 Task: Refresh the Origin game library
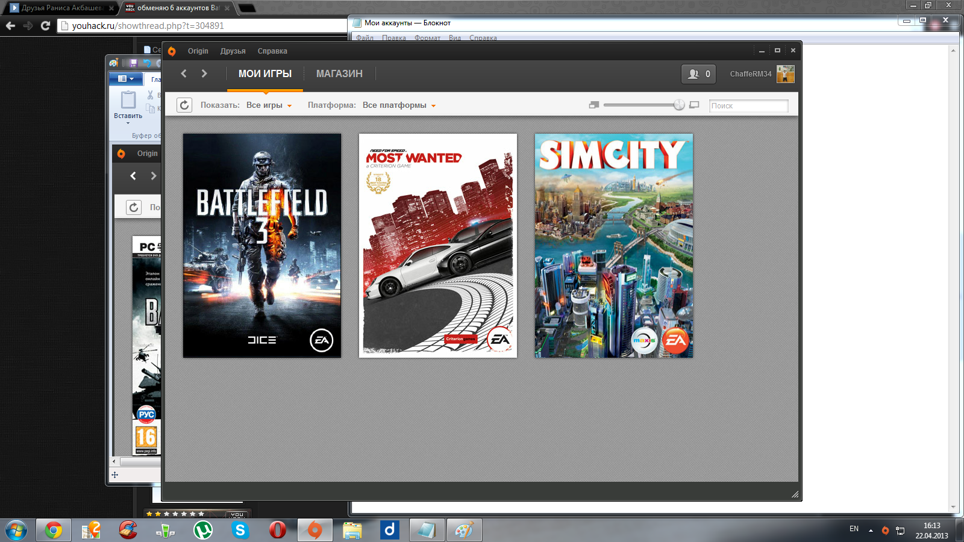184,105
